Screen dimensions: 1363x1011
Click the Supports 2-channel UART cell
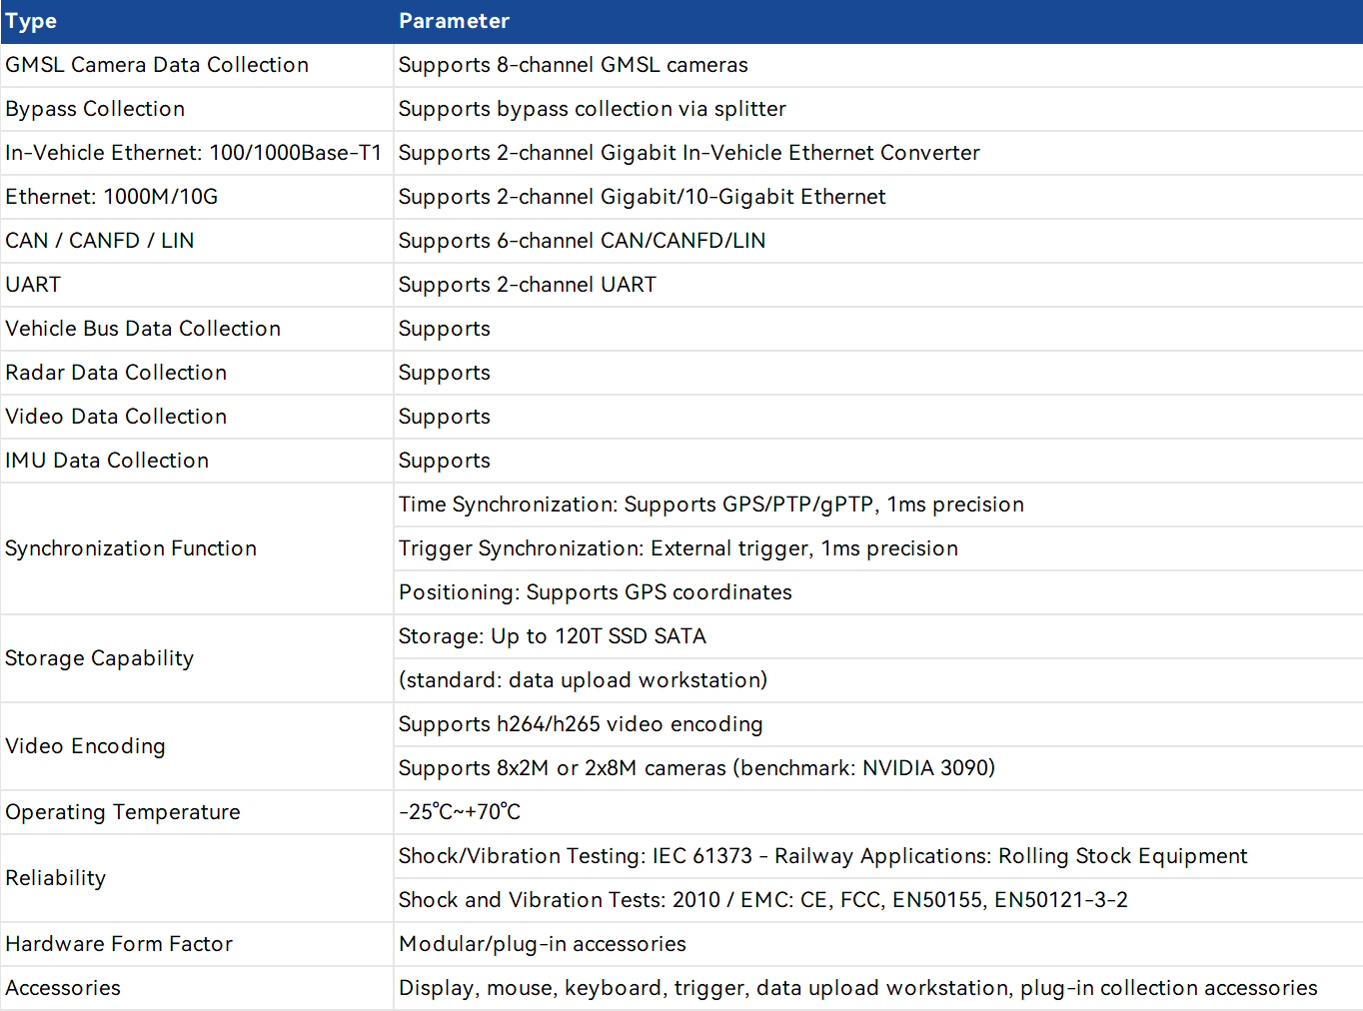click(x=527, y=285)
